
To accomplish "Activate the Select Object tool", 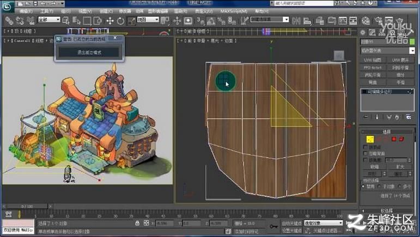I will point(65,21).
